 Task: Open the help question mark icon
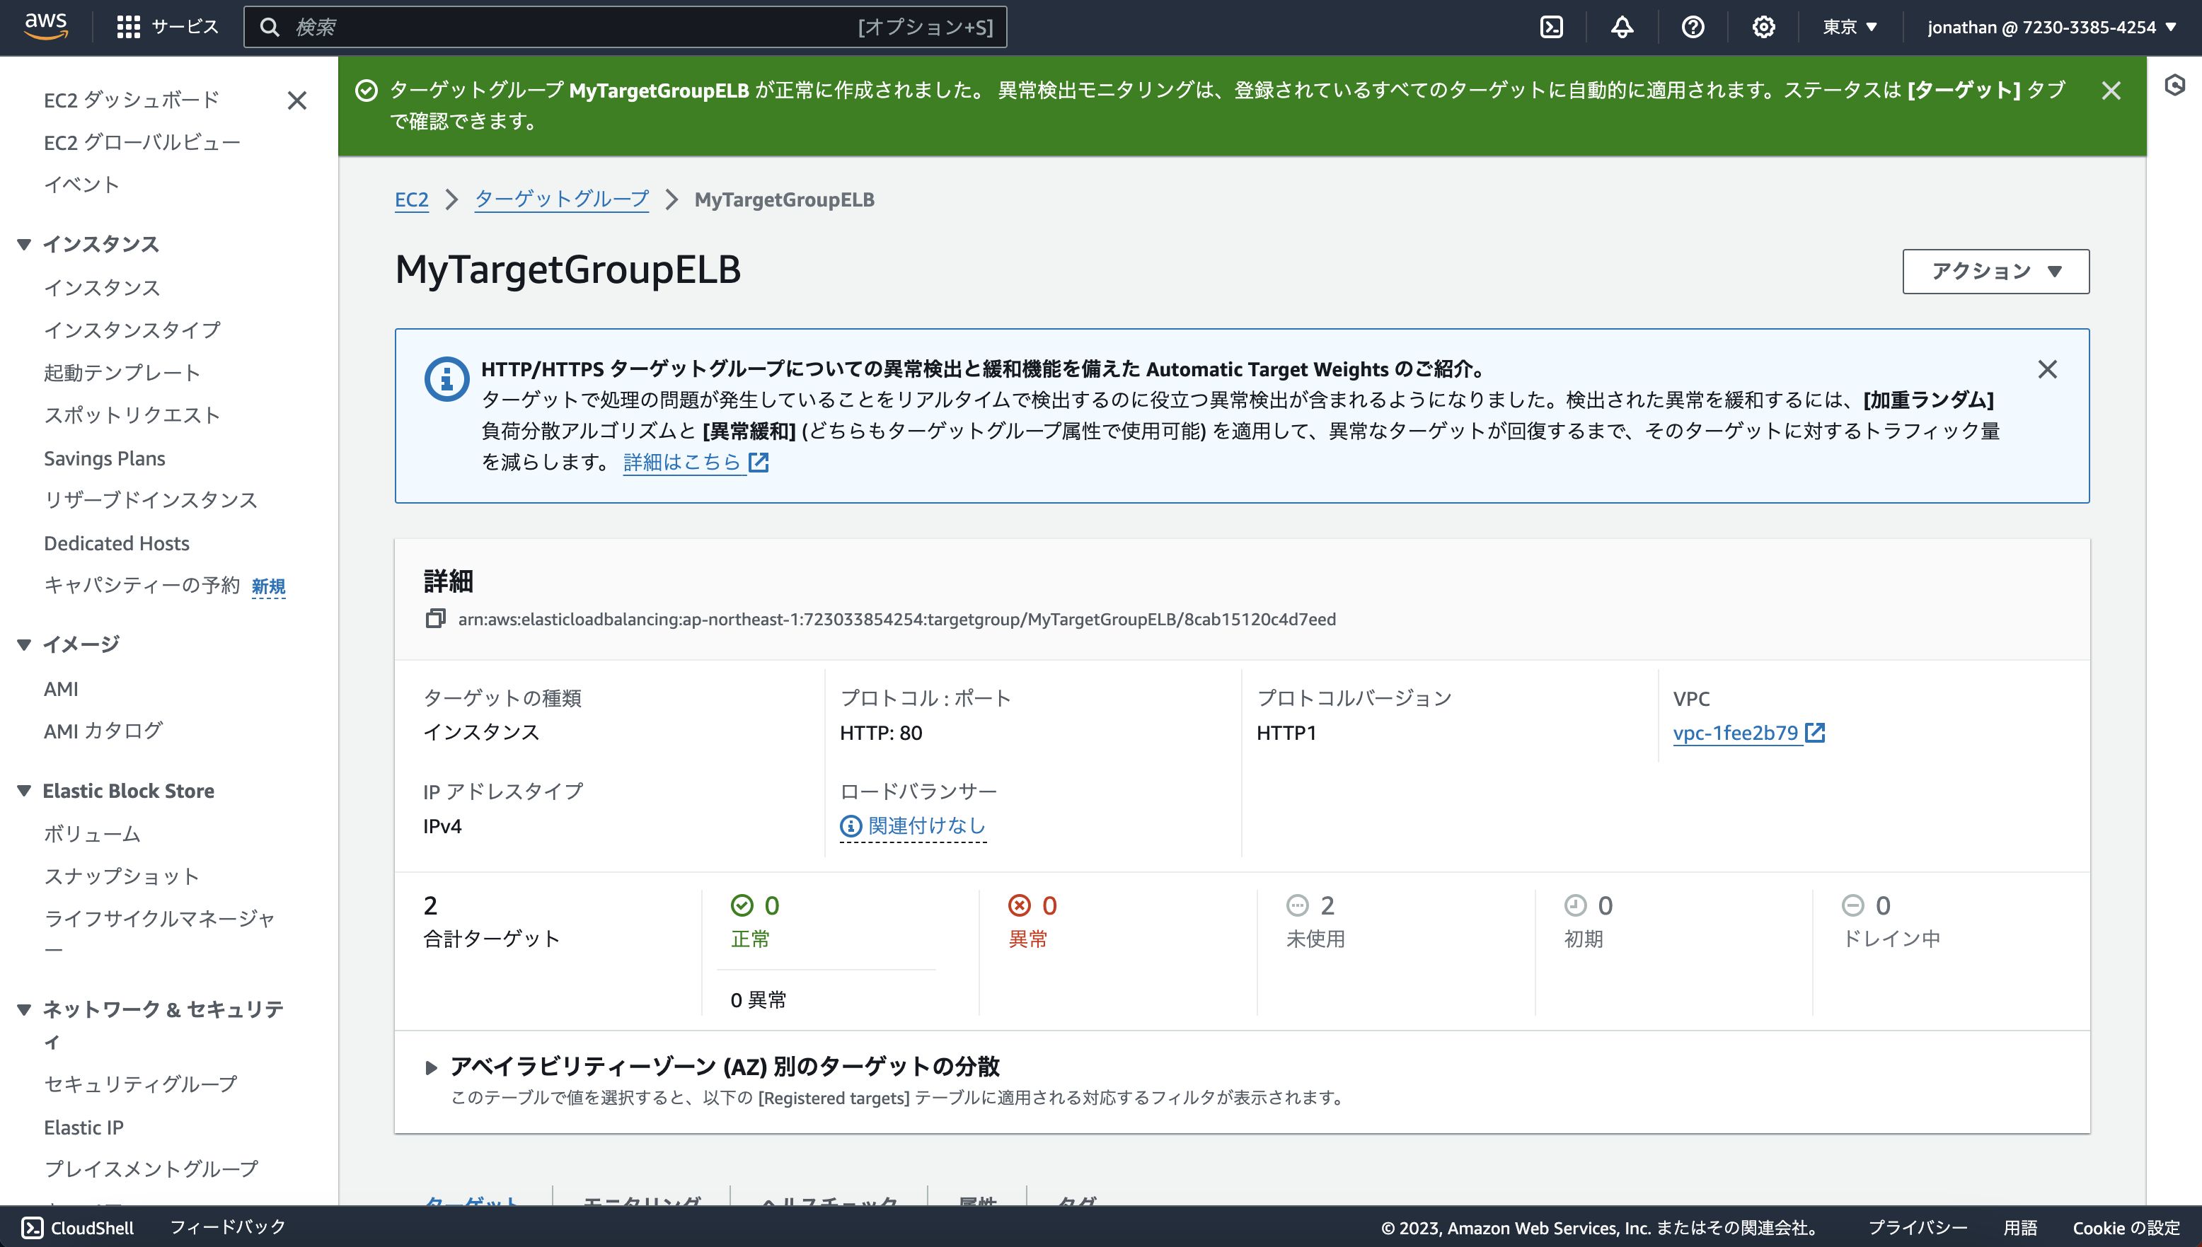pyautogui.click(x=1693, y=27)
